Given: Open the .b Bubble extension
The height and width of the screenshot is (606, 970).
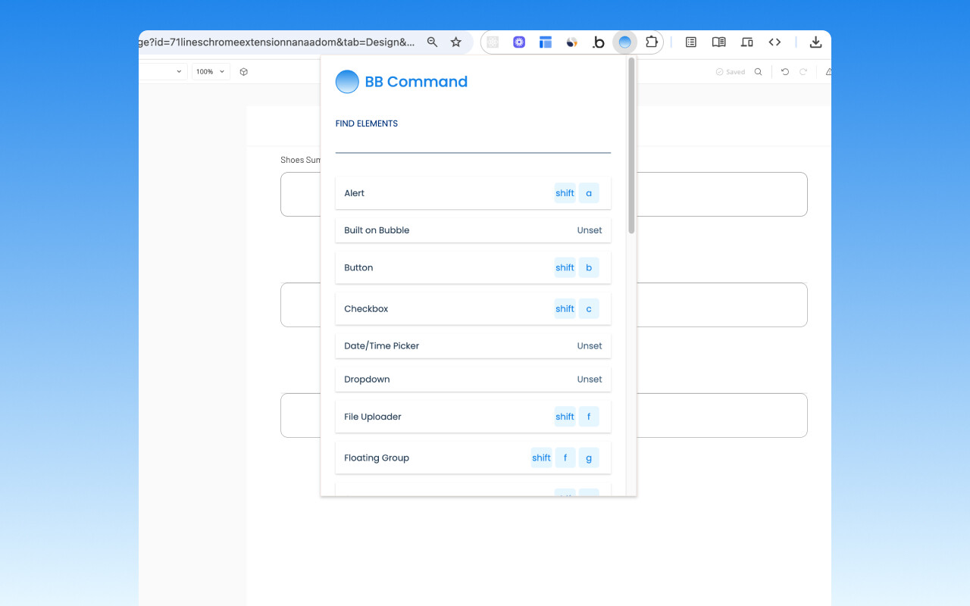Looking at the screenshot, I should 598,42.
